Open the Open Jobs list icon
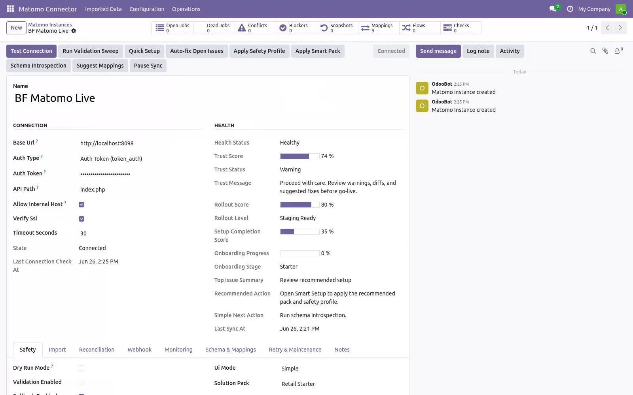 [x=160, y=28]
